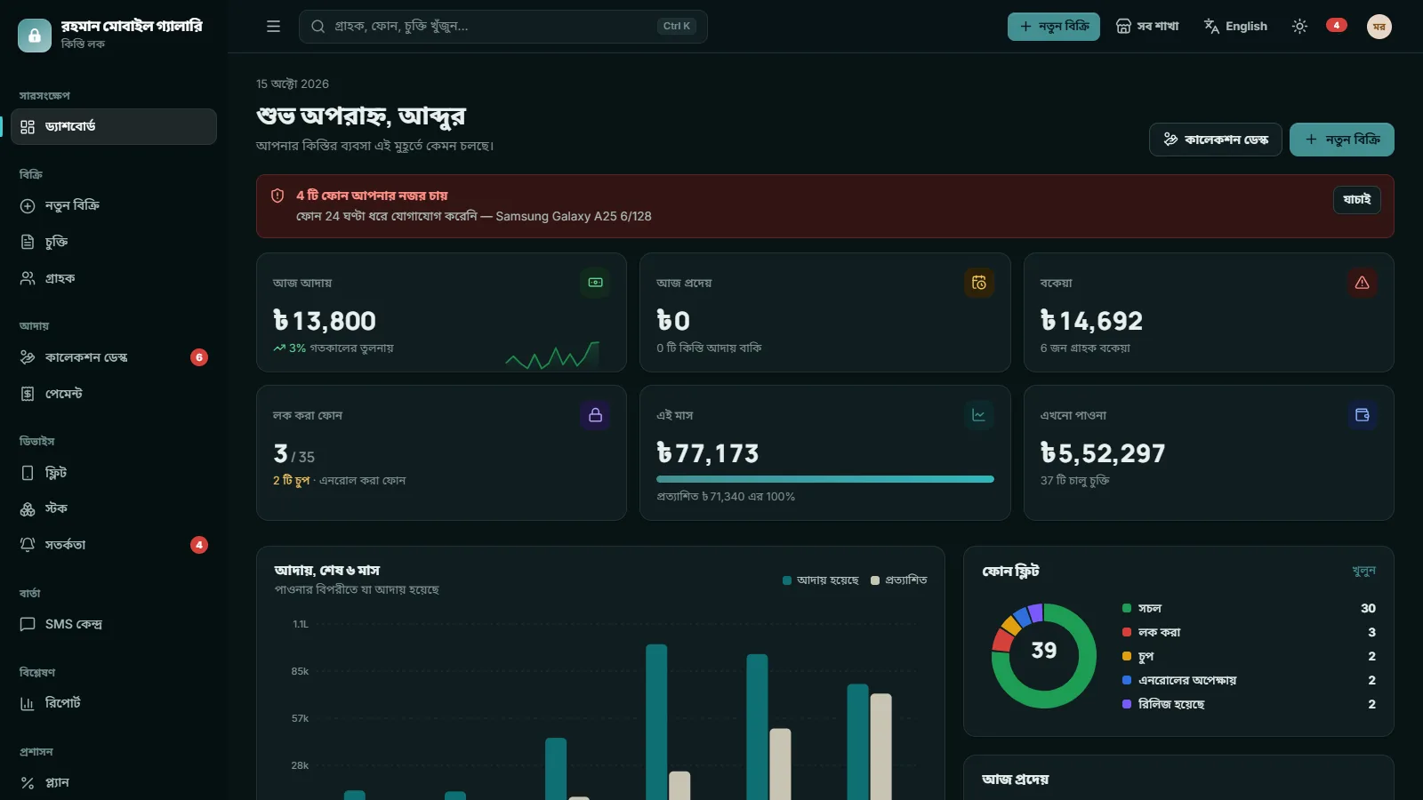
Task: Open notifications badge showing 4
Action: (1336, 25)
